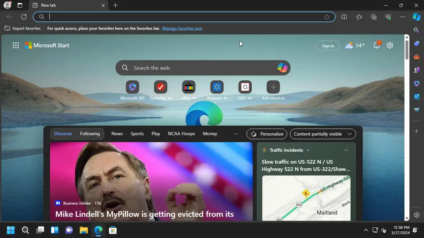Open QVC shortcut tile
The image size is (424, 238).
point(245,91)
